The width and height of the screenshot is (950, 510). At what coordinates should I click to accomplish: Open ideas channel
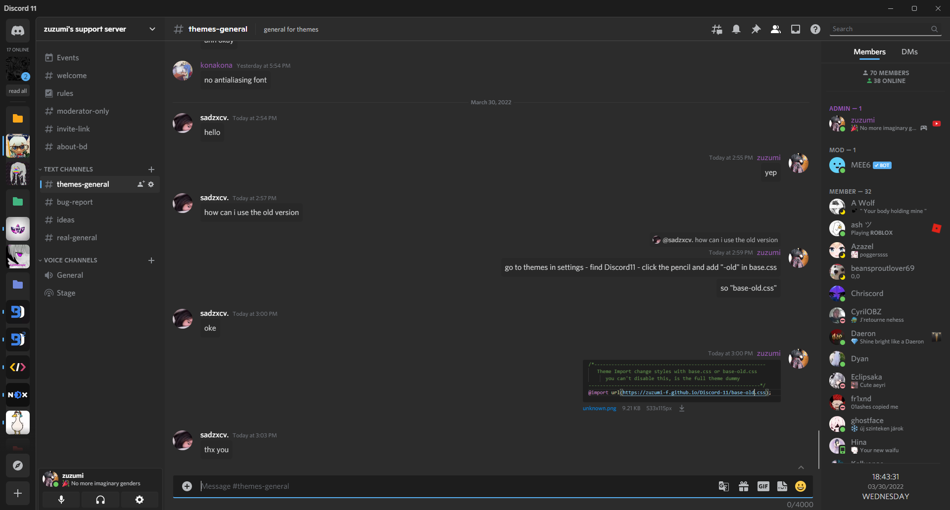click(99, 220)
